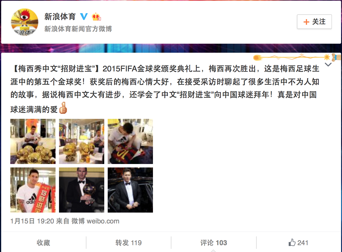This screenshot has height=252, width=342.
Task: Open second photo with golden trophies on table
Action: point(82,141)
